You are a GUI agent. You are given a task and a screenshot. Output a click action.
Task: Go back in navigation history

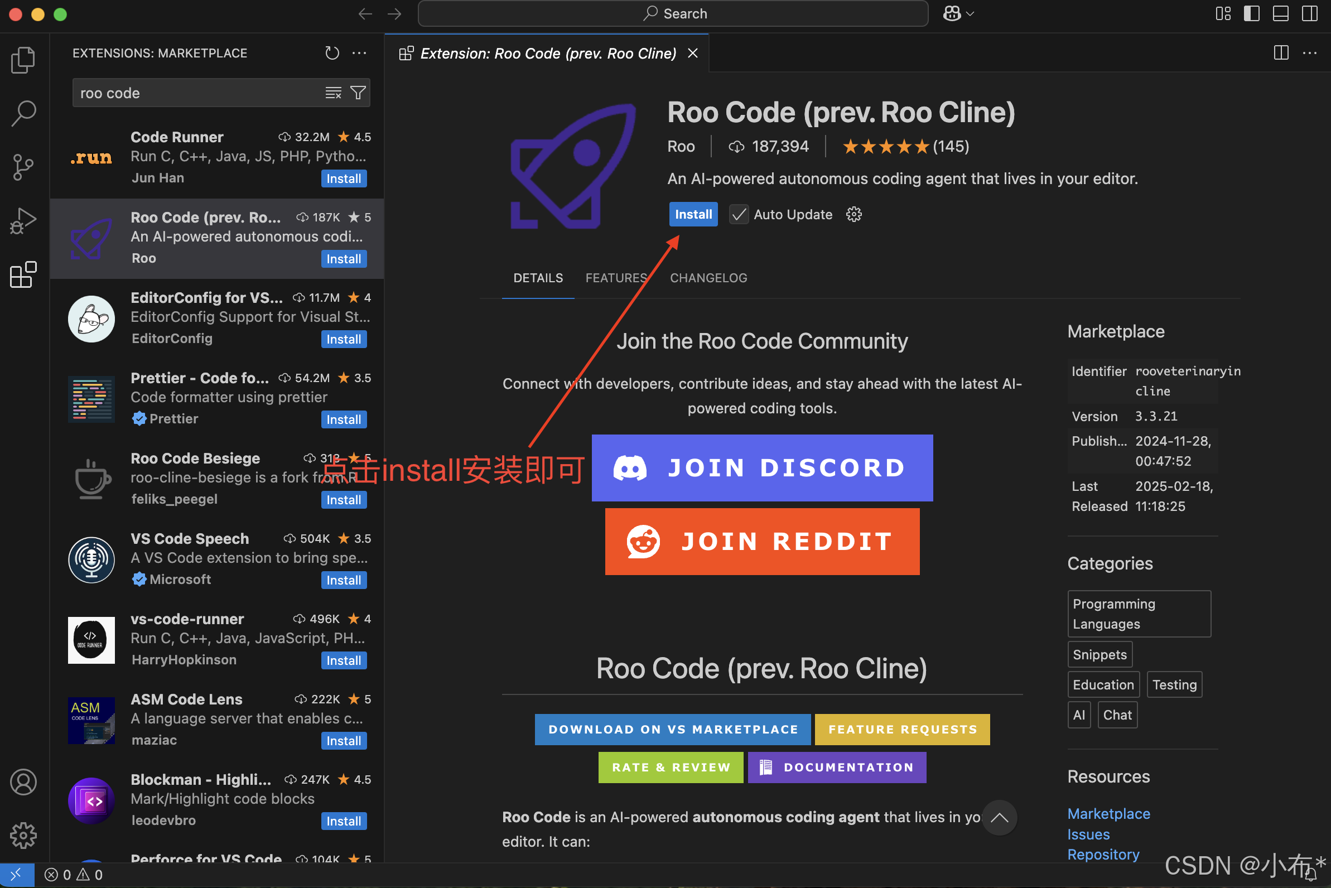(x=365, y=13)
